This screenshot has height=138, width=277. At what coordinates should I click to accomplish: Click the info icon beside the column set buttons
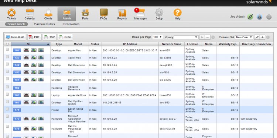pyautogui.click(x=268, y=37)
